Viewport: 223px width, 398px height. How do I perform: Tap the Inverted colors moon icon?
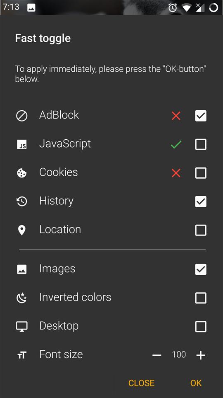[22, 298]
